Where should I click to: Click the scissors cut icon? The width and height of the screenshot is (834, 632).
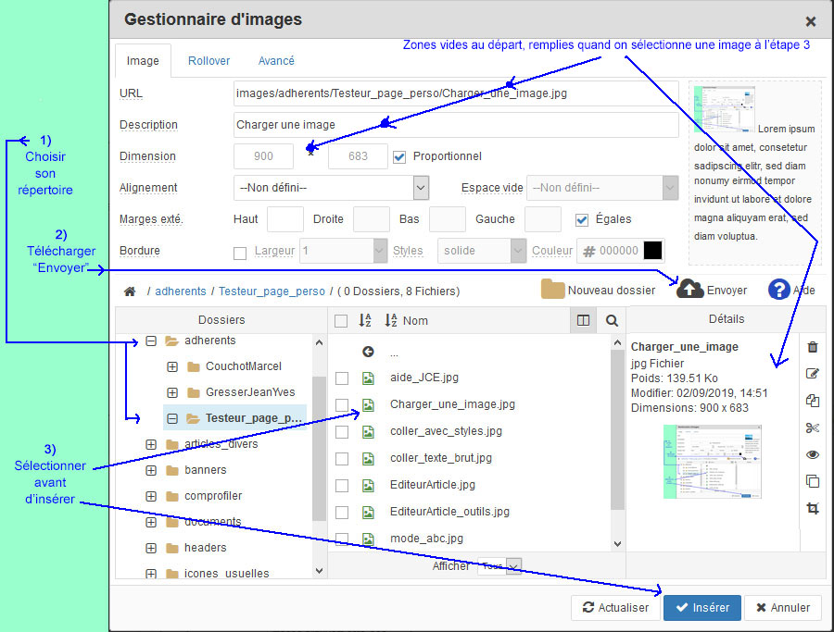[x=813, y=428]
